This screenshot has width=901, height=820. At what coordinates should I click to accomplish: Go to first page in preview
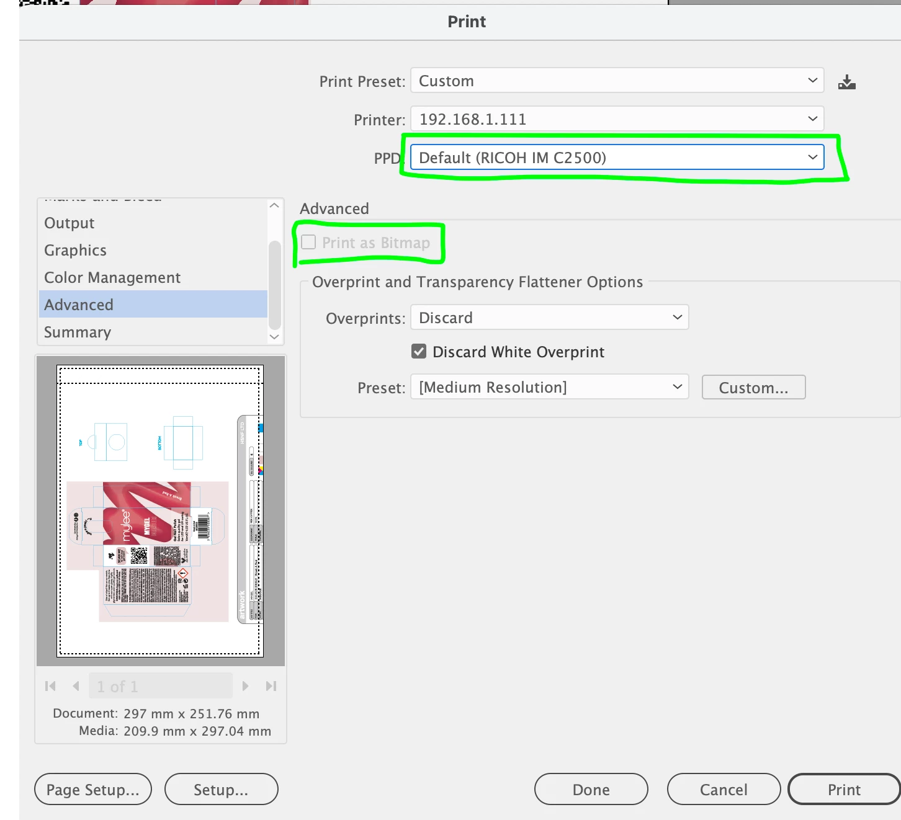(50, 686)
